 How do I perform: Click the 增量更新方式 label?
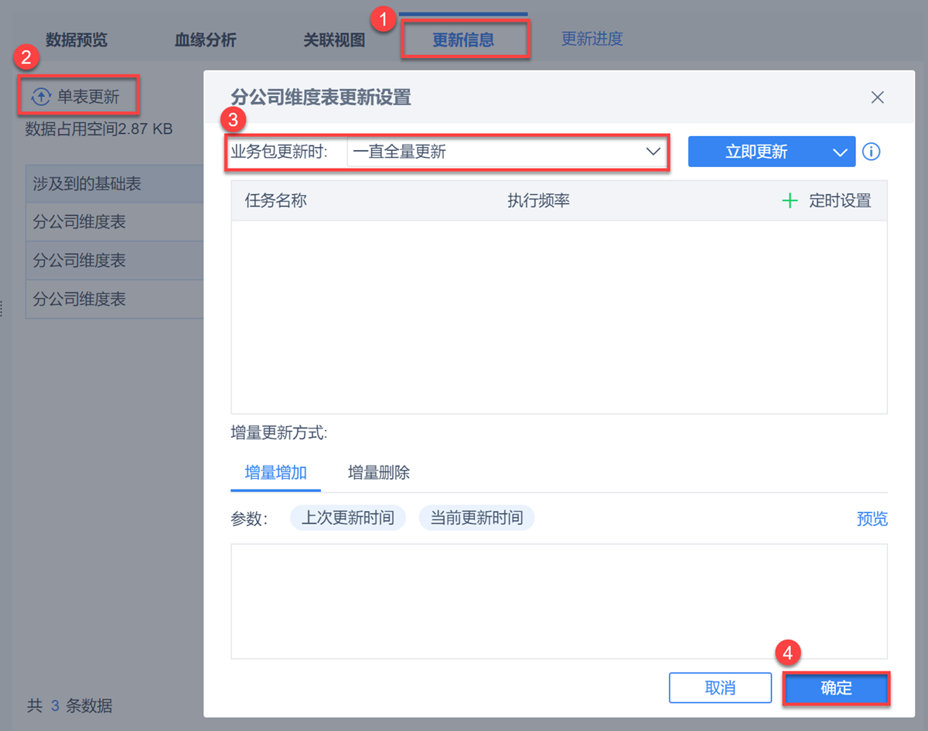click(x=279, y=433)
